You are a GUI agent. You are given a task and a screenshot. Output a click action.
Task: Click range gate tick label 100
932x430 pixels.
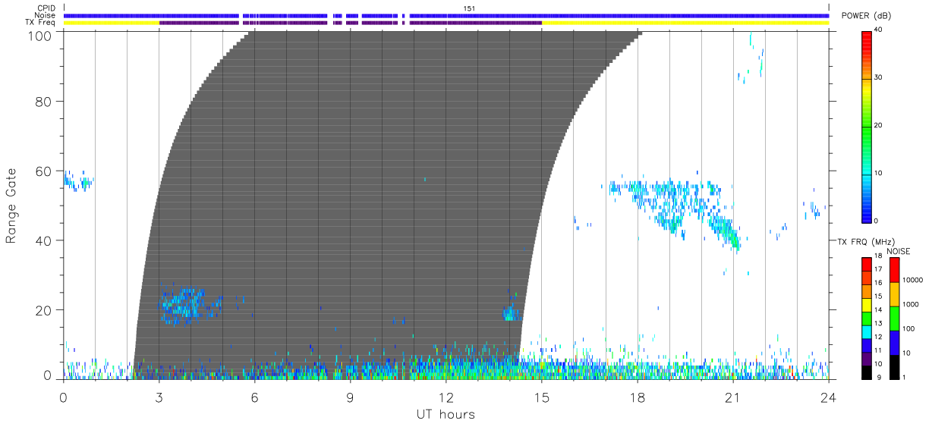click(x=38, y=35)
